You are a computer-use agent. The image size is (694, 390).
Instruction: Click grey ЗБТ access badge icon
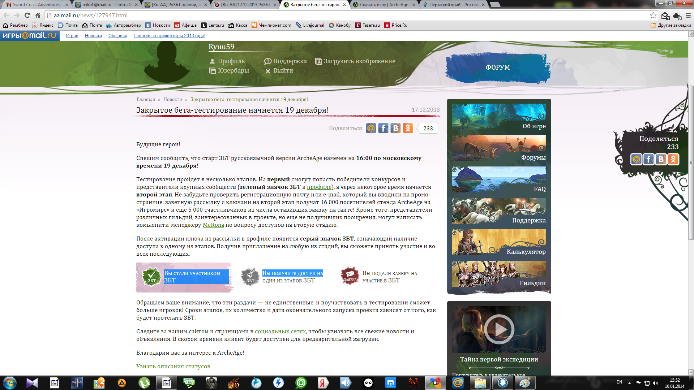click(x=250, y=277)
